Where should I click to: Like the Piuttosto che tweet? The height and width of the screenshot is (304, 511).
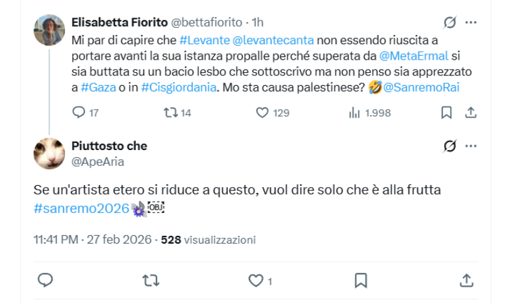[256, 280]
